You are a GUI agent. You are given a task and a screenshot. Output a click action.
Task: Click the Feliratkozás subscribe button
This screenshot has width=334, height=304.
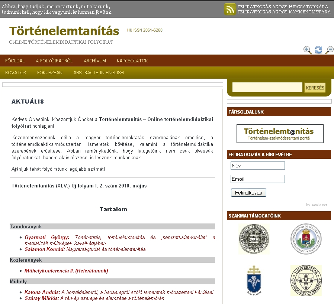pyautogui.click(x=248, y=193)
